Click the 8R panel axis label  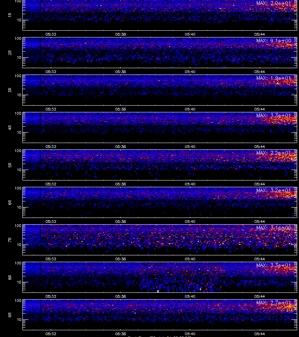coord(10,277)
